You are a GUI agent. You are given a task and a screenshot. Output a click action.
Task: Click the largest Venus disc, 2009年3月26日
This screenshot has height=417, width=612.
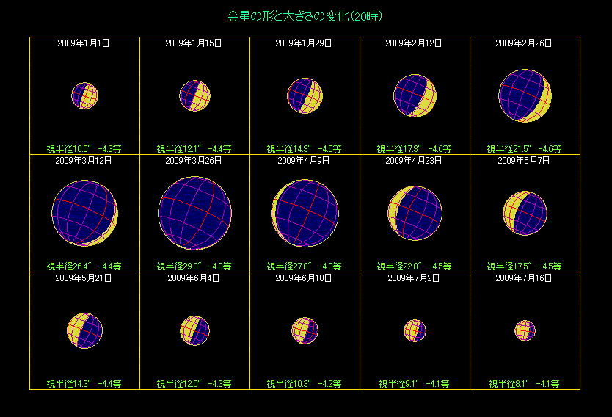[x=194, y=214]
